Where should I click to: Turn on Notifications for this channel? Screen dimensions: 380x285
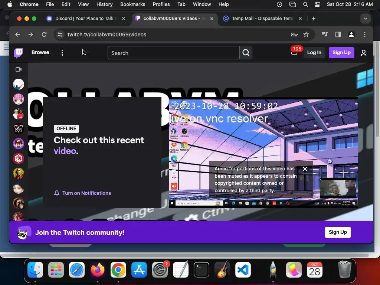tap(82, 193)
